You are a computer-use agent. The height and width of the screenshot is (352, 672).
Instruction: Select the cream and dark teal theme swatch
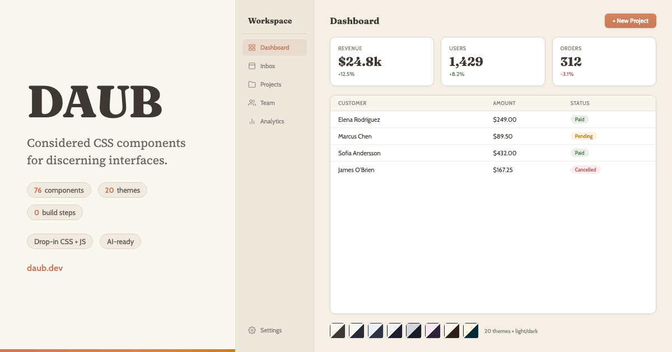471,331
